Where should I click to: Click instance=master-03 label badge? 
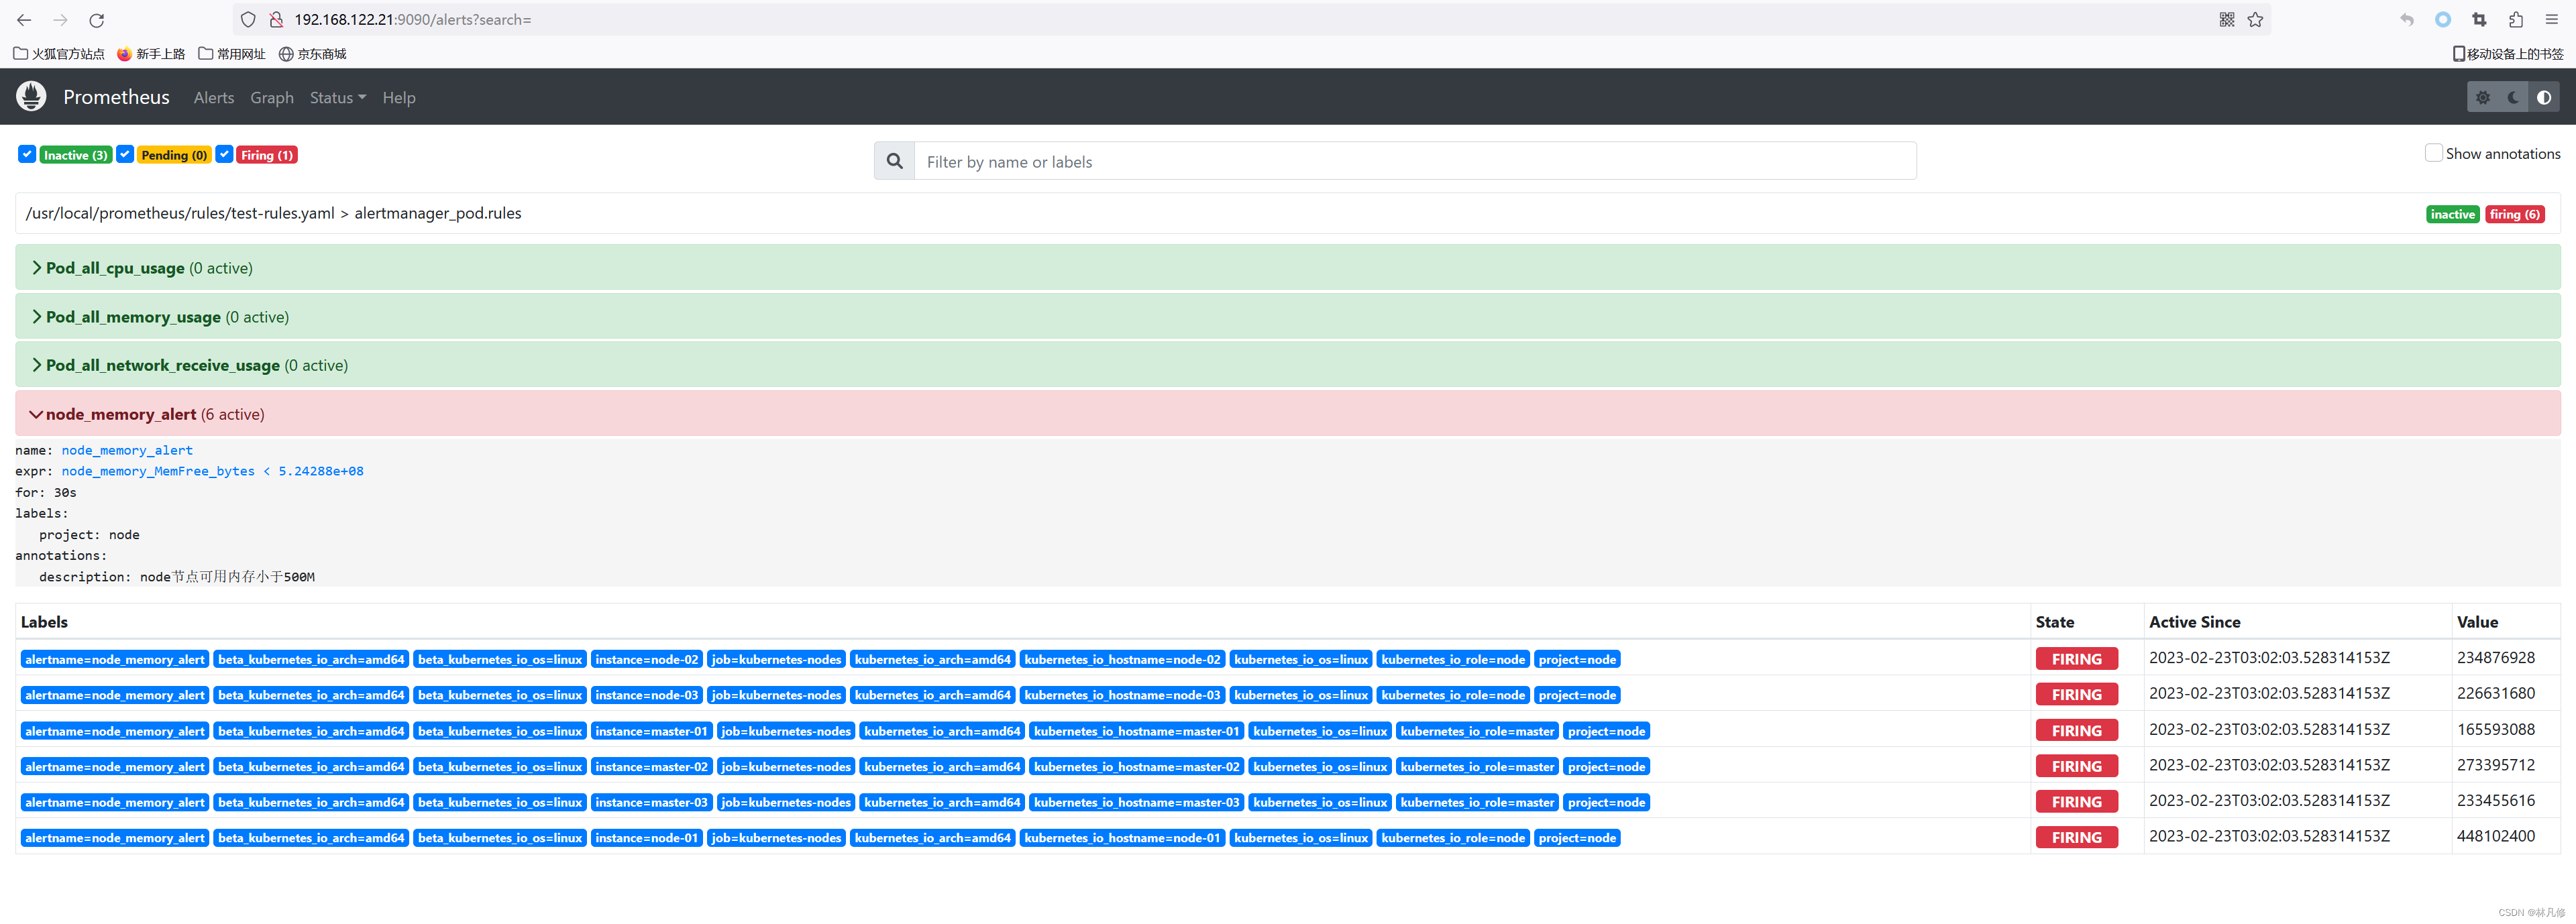[651, 803]
